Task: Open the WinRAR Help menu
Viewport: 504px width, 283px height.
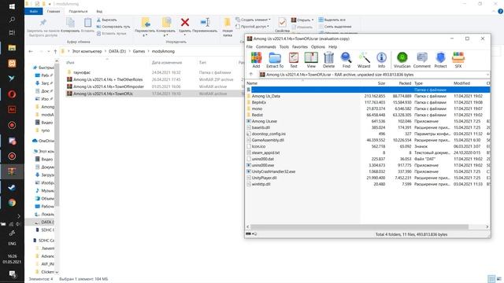Action: coord(332,47)
